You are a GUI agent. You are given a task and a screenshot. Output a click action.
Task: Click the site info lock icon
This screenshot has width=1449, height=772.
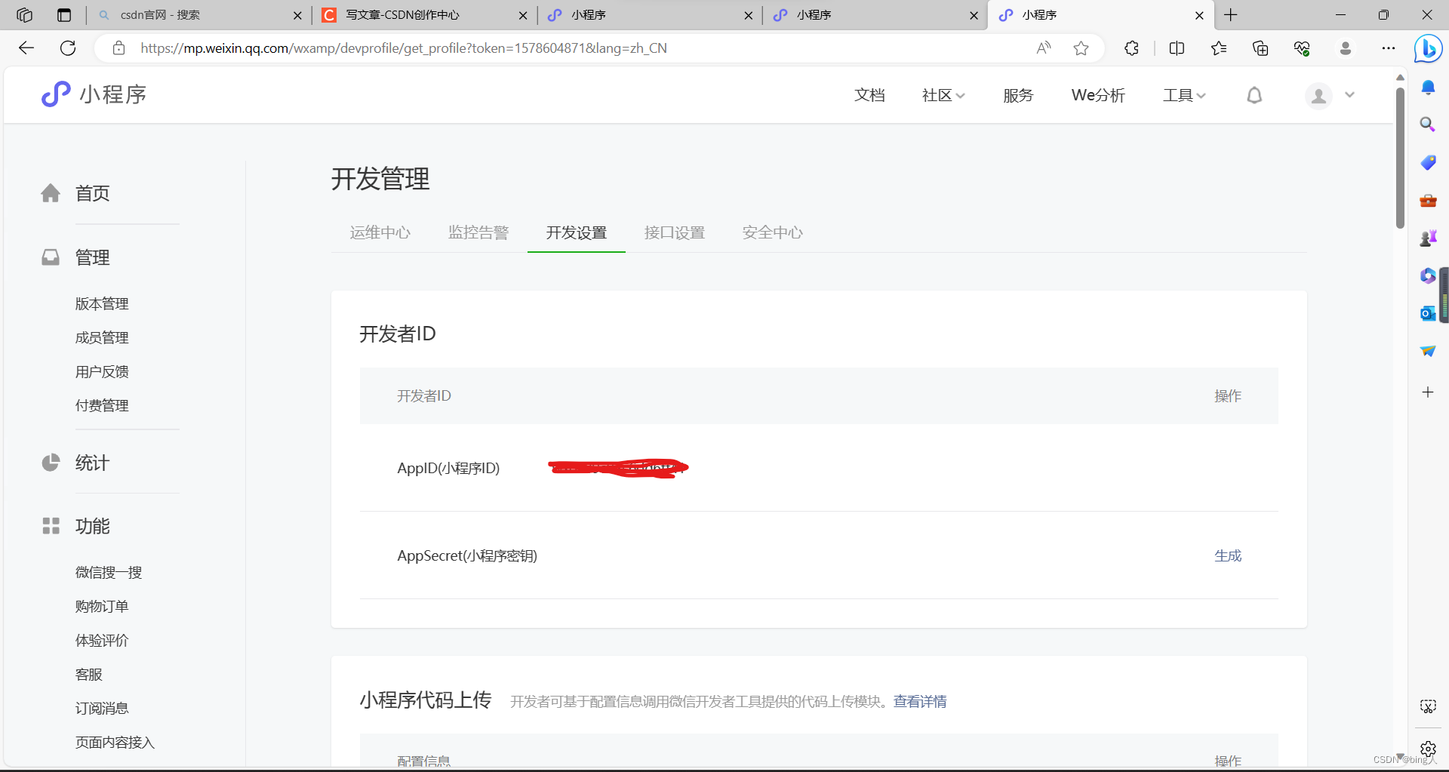118,48
